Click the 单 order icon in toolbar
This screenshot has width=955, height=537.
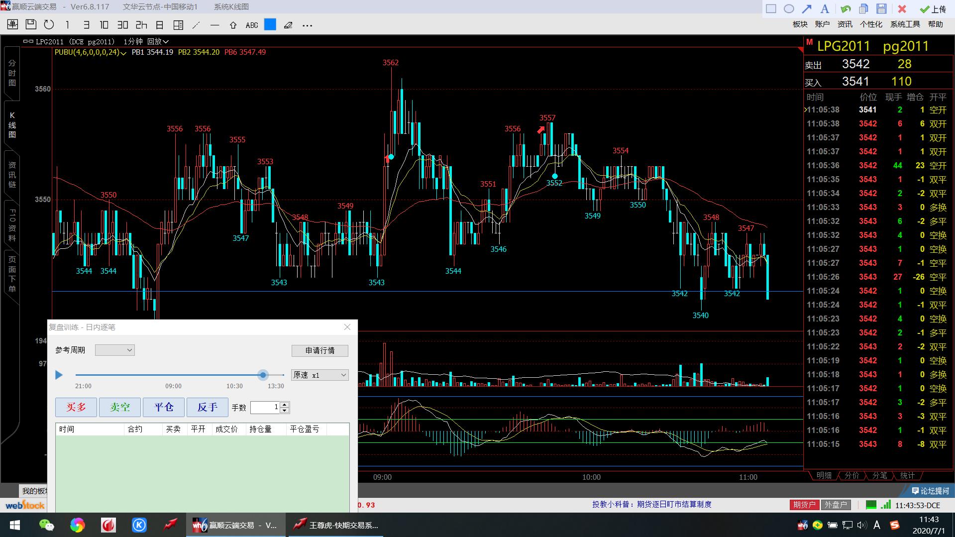(x=12, y=24)
